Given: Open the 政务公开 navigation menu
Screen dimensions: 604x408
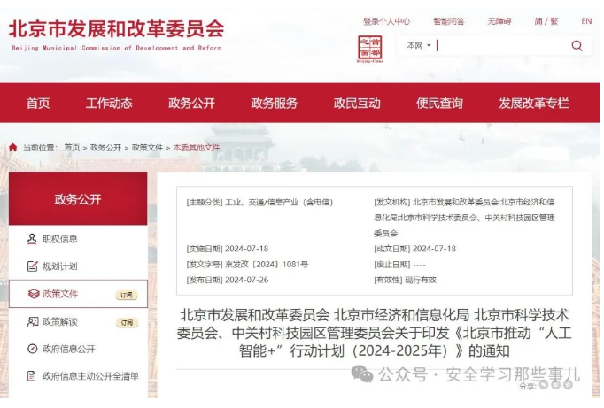Looking at the screenshot, I should [191, 104].
